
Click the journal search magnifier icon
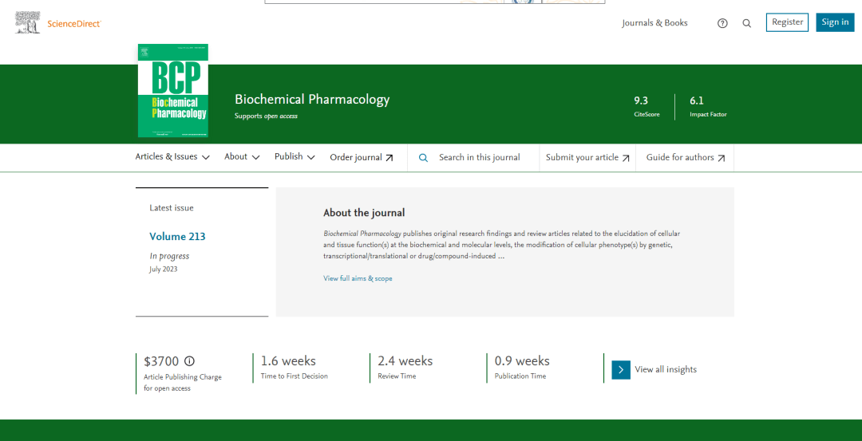(424, 158)
